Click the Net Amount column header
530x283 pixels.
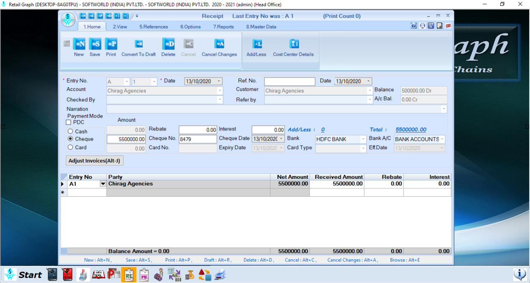pyautogui.click(x=290, y=177)
